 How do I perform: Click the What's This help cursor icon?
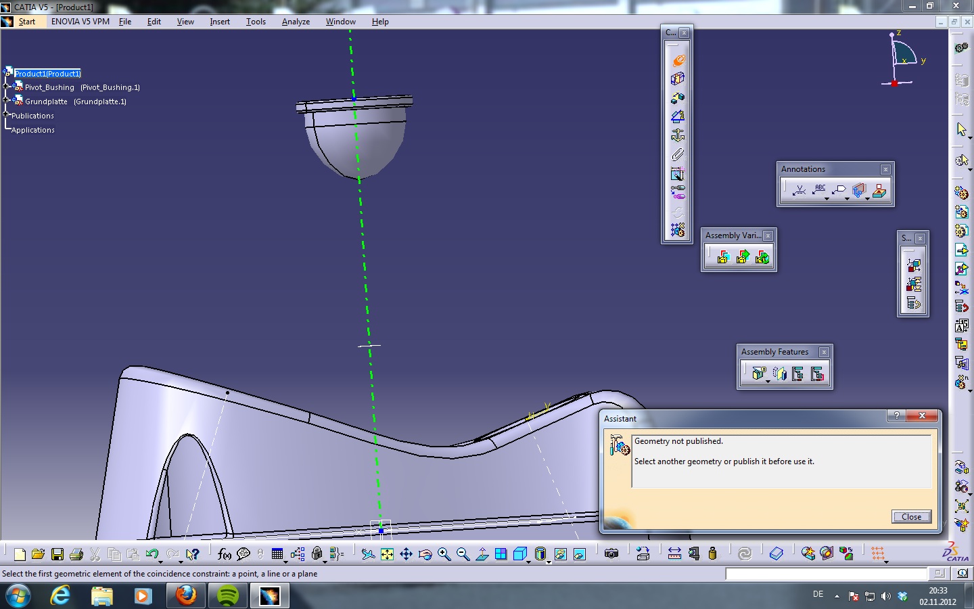point(193,554)
